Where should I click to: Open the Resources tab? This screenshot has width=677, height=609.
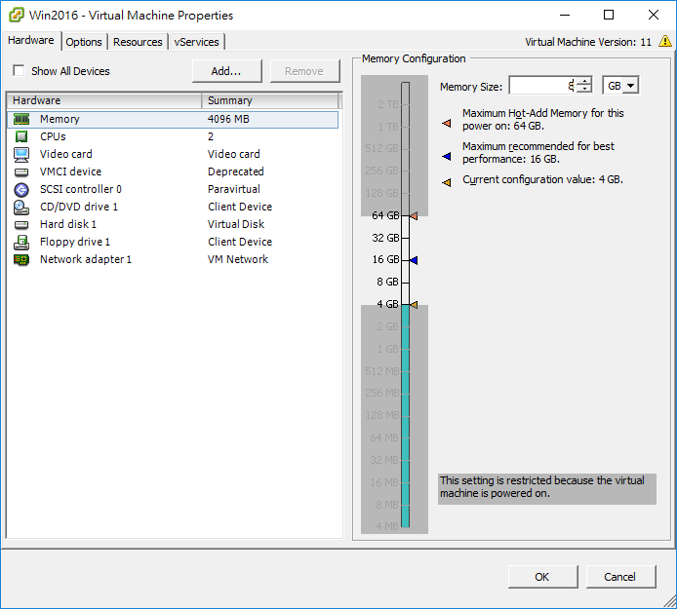138,42
